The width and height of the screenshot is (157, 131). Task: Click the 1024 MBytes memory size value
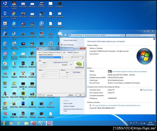(76, 72)
